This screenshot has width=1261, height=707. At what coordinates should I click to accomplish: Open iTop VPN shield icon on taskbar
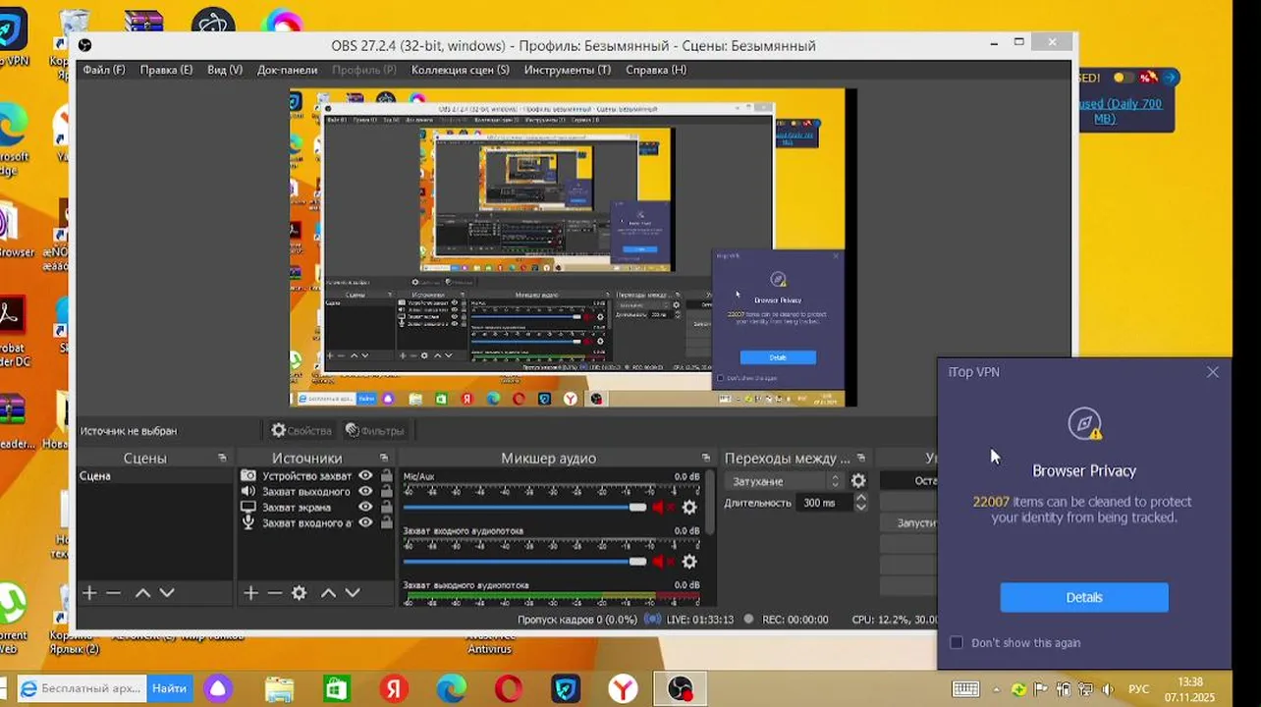pyautogui.click(x=566, y=689)
